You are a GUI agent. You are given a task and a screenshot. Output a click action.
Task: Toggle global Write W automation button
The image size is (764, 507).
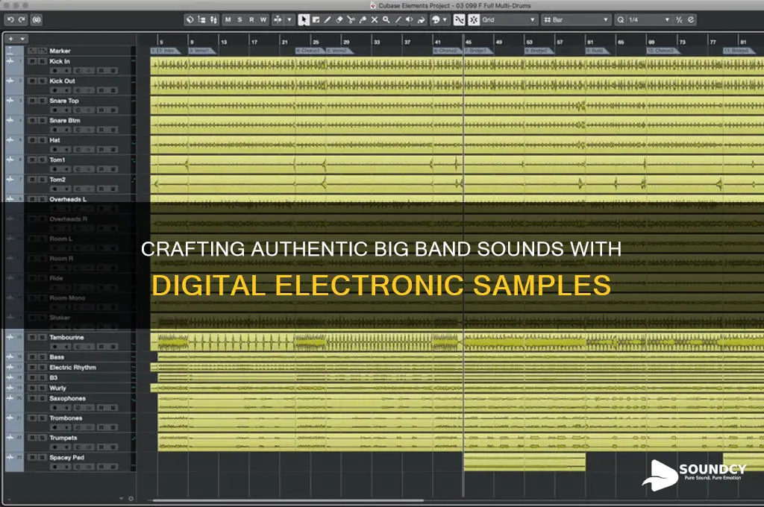(x=263, y=19)
